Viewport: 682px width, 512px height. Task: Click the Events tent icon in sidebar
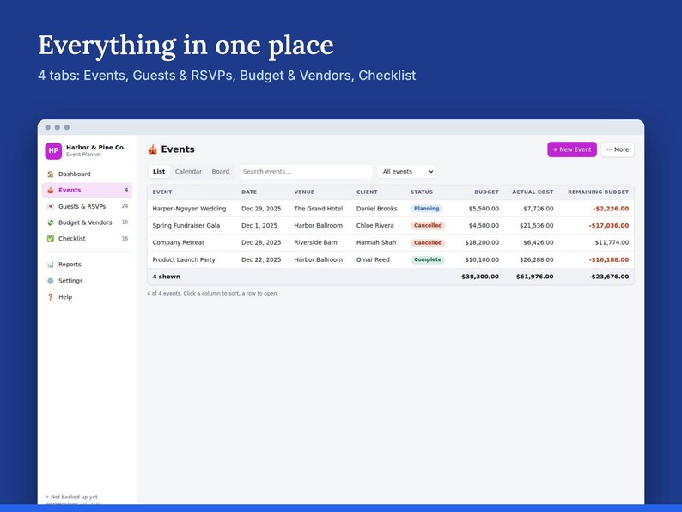pos(51,190)
